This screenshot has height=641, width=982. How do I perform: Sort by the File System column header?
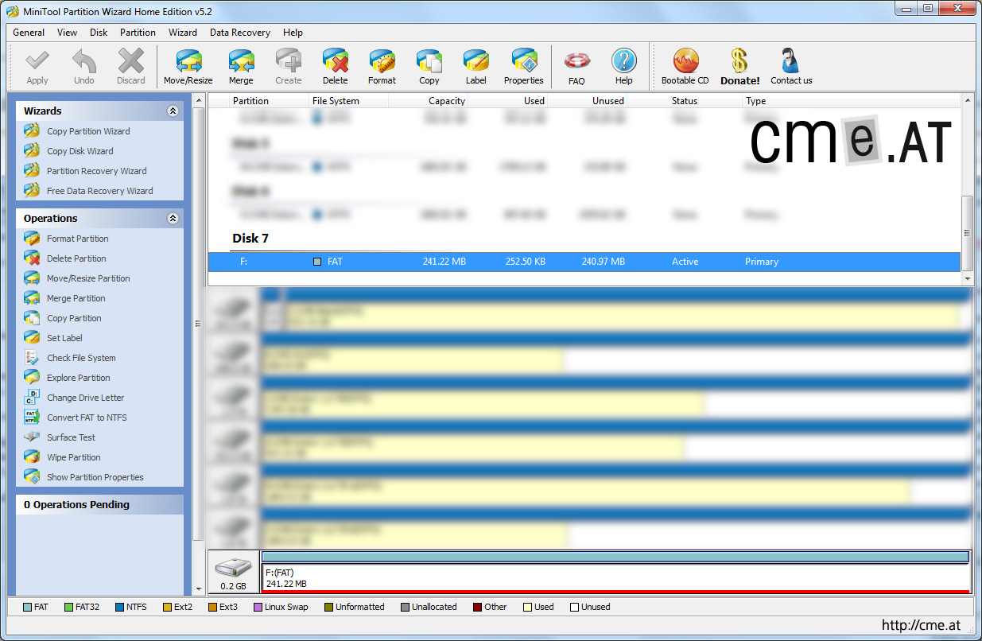(349, 101)
